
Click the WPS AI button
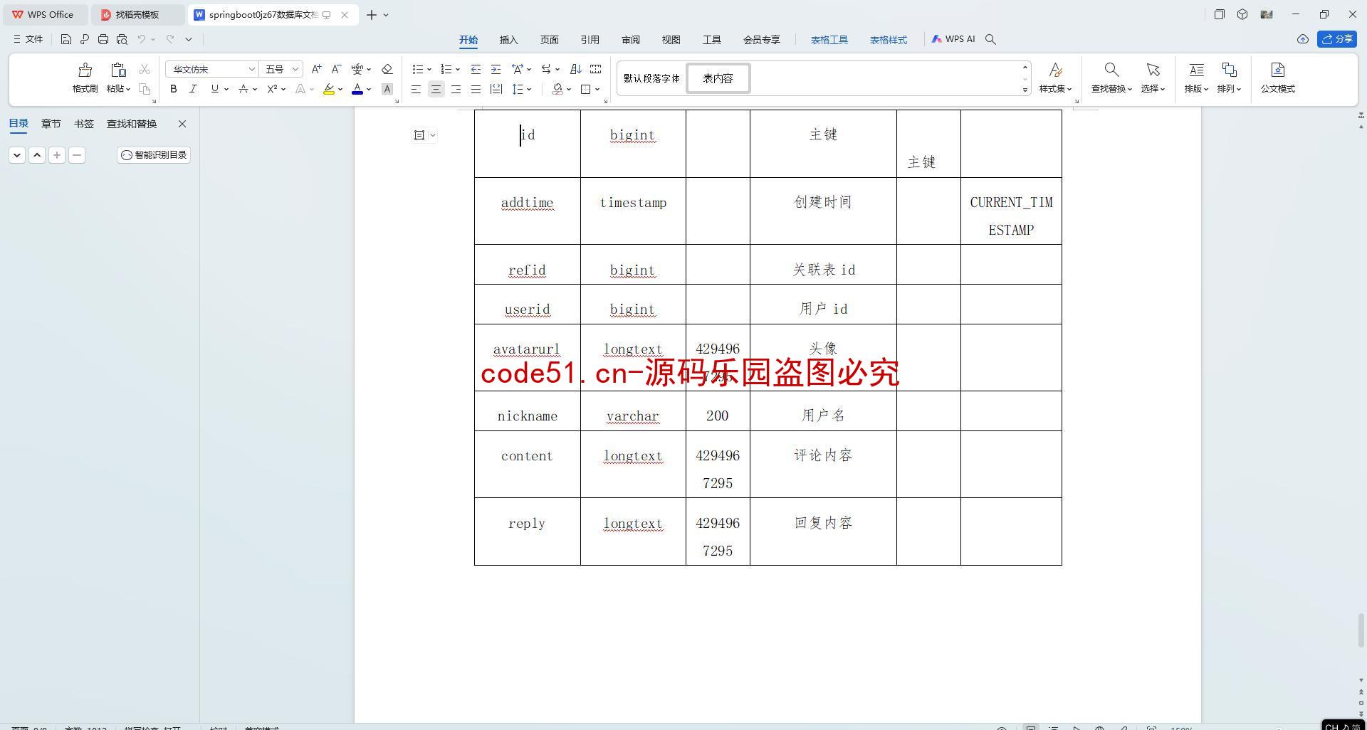pos(953,39)
